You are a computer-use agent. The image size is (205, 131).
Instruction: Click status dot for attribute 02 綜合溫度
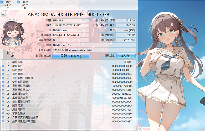[x=3, y=70]
